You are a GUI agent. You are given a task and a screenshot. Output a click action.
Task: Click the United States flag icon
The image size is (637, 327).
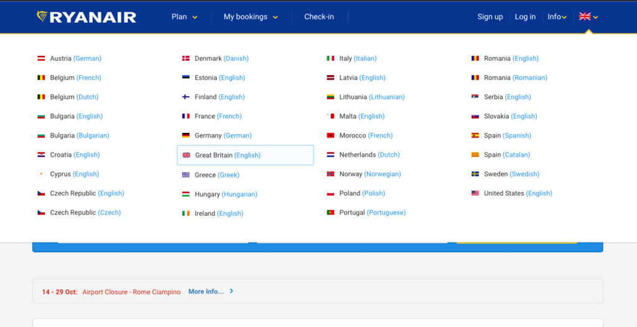475,193
